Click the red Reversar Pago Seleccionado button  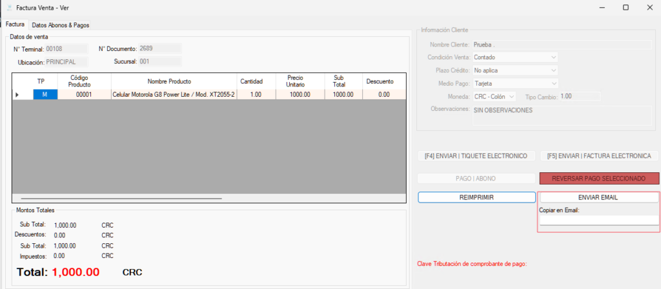click(x=599, y=178)
